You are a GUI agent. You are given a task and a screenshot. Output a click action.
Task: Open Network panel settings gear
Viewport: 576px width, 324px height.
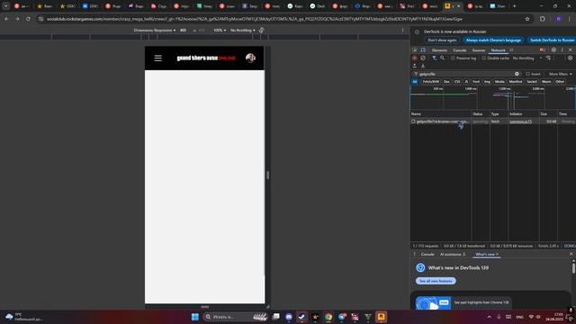[x=570, y=58]
